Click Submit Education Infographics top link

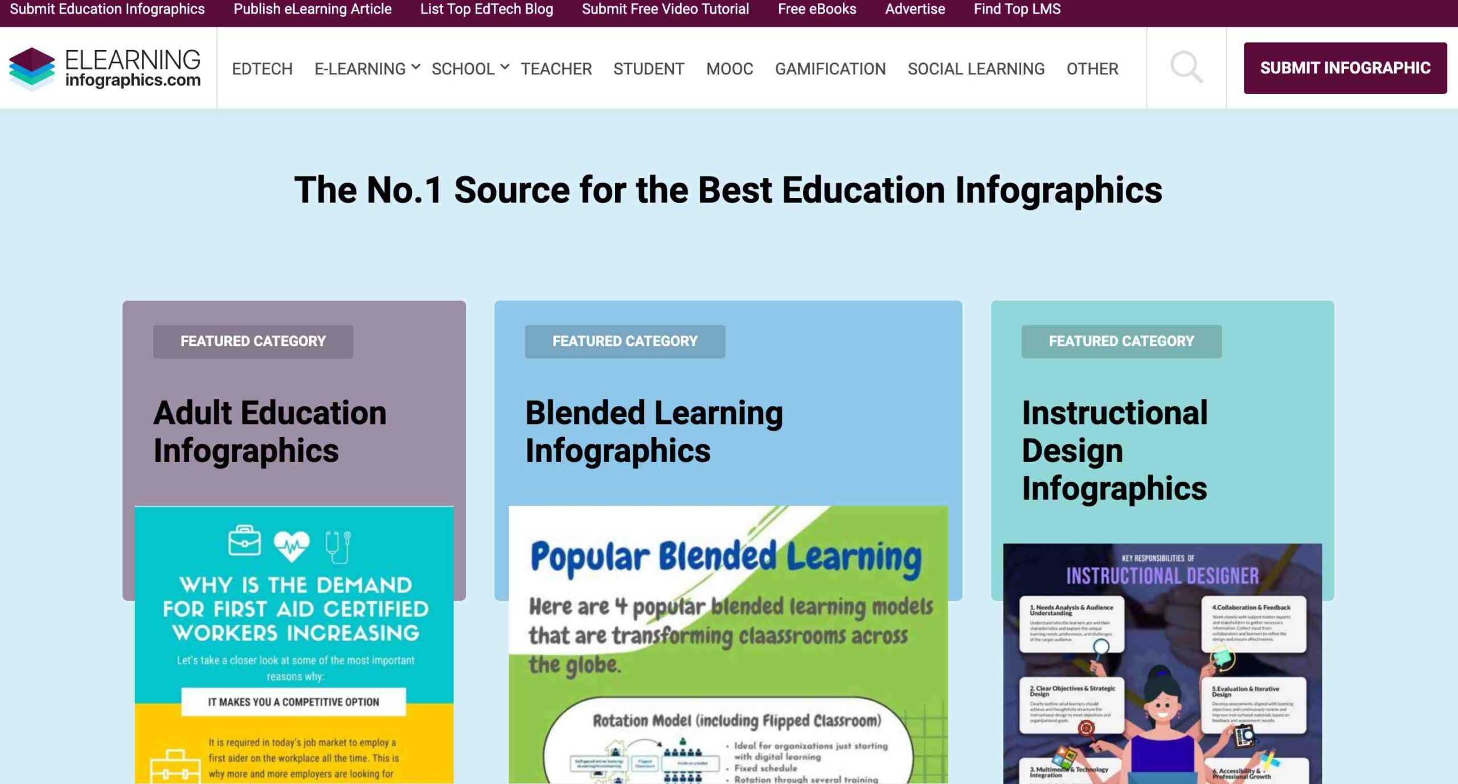tap(107, 9)
